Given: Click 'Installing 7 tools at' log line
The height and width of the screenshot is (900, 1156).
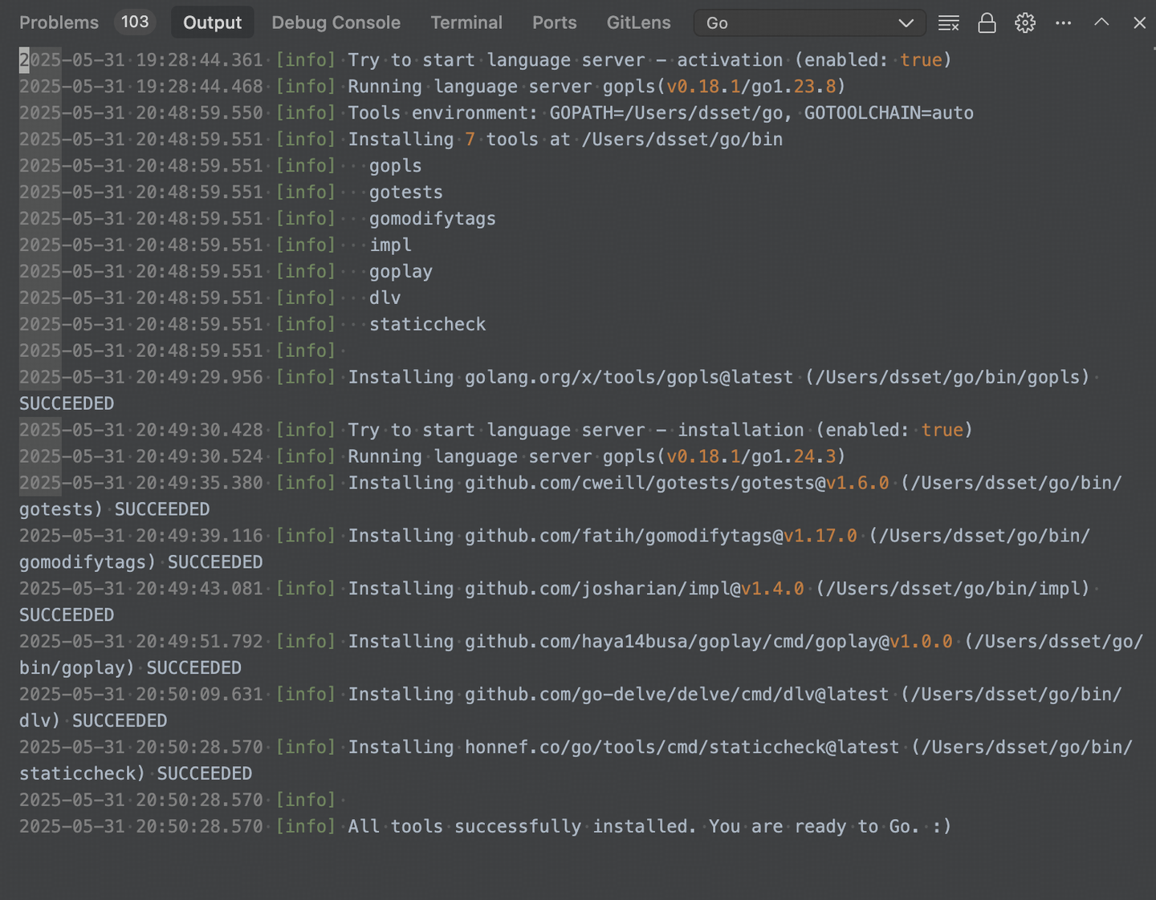Looking at the screenshot, I should [565, 140].
